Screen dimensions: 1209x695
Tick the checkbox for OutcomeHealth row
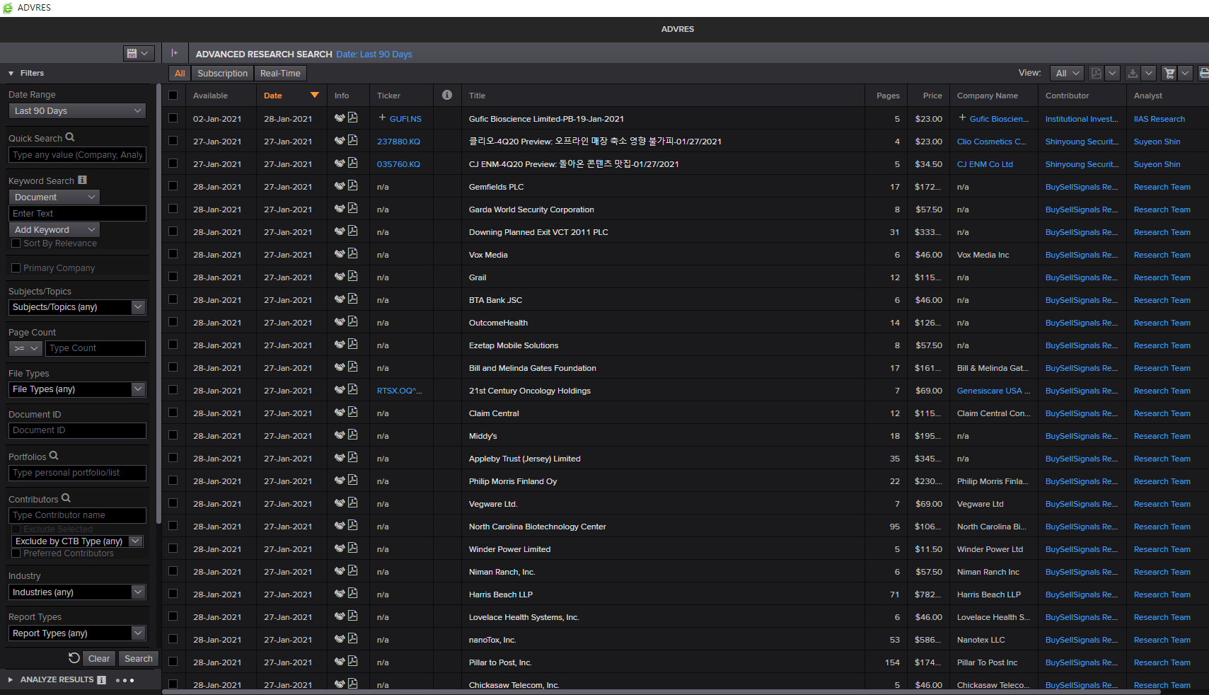pyautogui.click(x=173, y=322)
